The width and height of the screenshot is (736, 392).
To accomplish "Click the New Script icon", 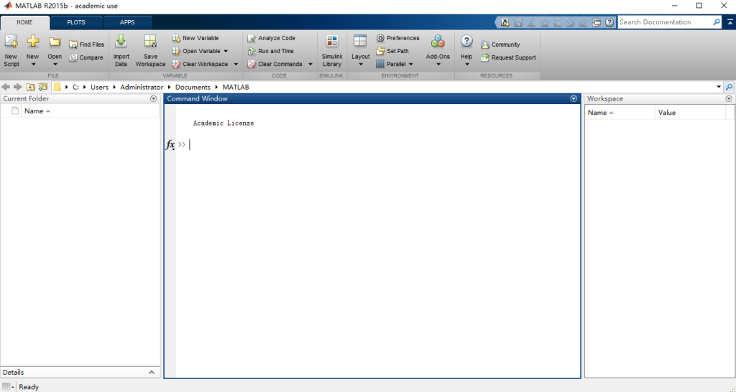I will [11, 43].
